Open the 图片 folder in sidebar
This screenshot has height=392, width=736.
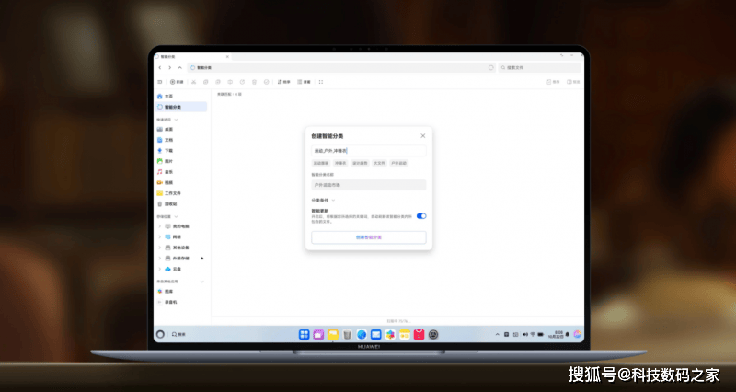[168, 161]
